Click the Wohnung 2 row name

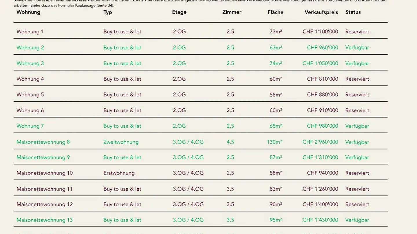30,48
